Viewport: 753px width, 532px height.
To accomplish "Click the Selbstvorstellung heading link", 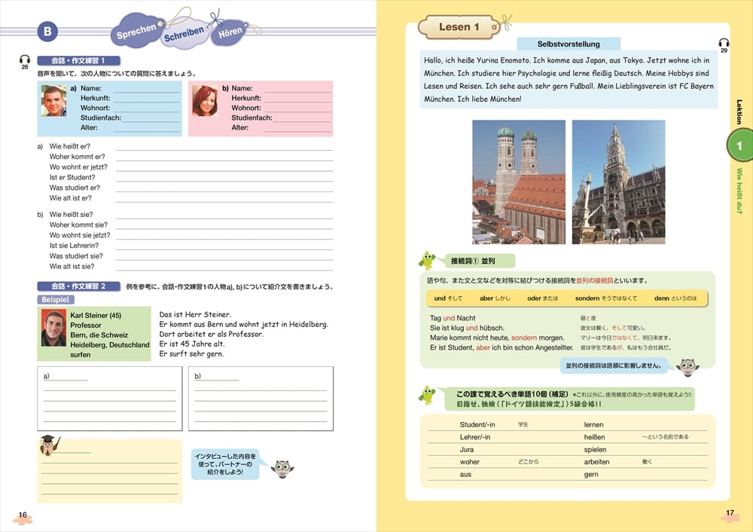I will [x=567, y=44].
